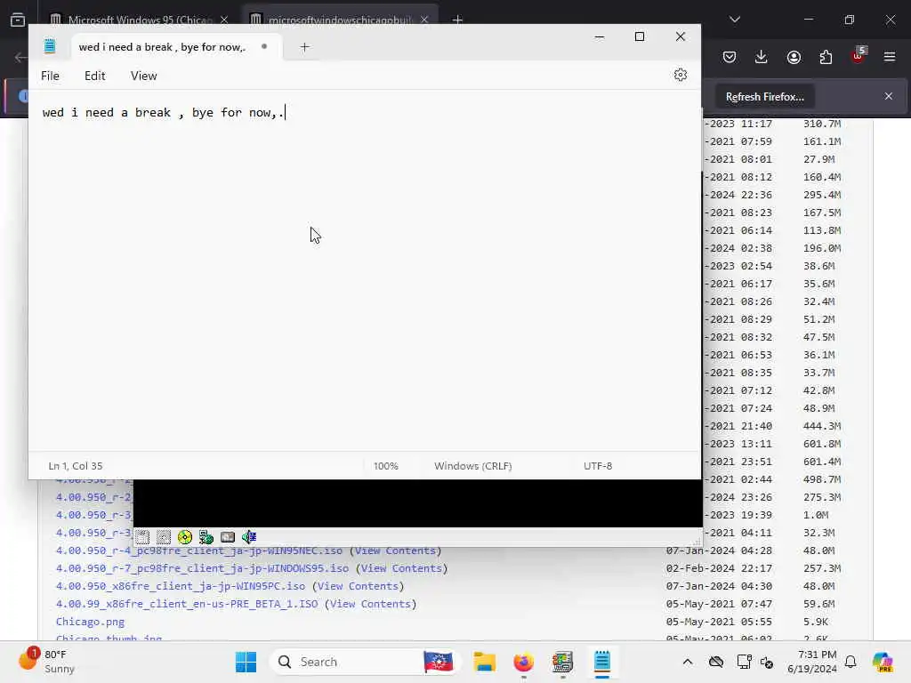View Contents of the WINDOWS95.iso file

[x=401, y=568]
